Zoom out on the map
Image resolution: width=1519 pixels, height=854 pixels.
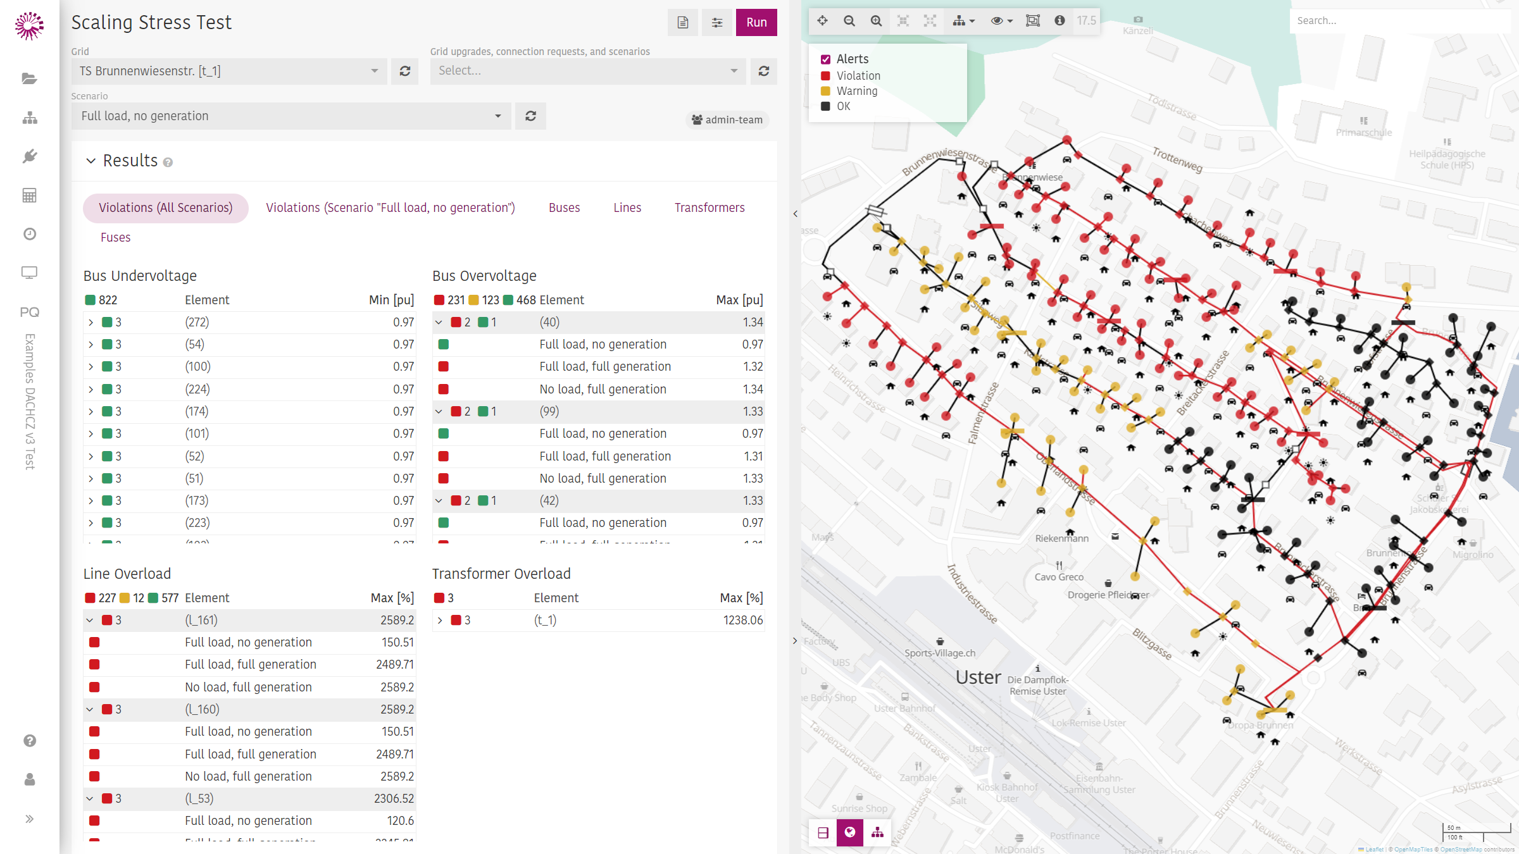849,21
